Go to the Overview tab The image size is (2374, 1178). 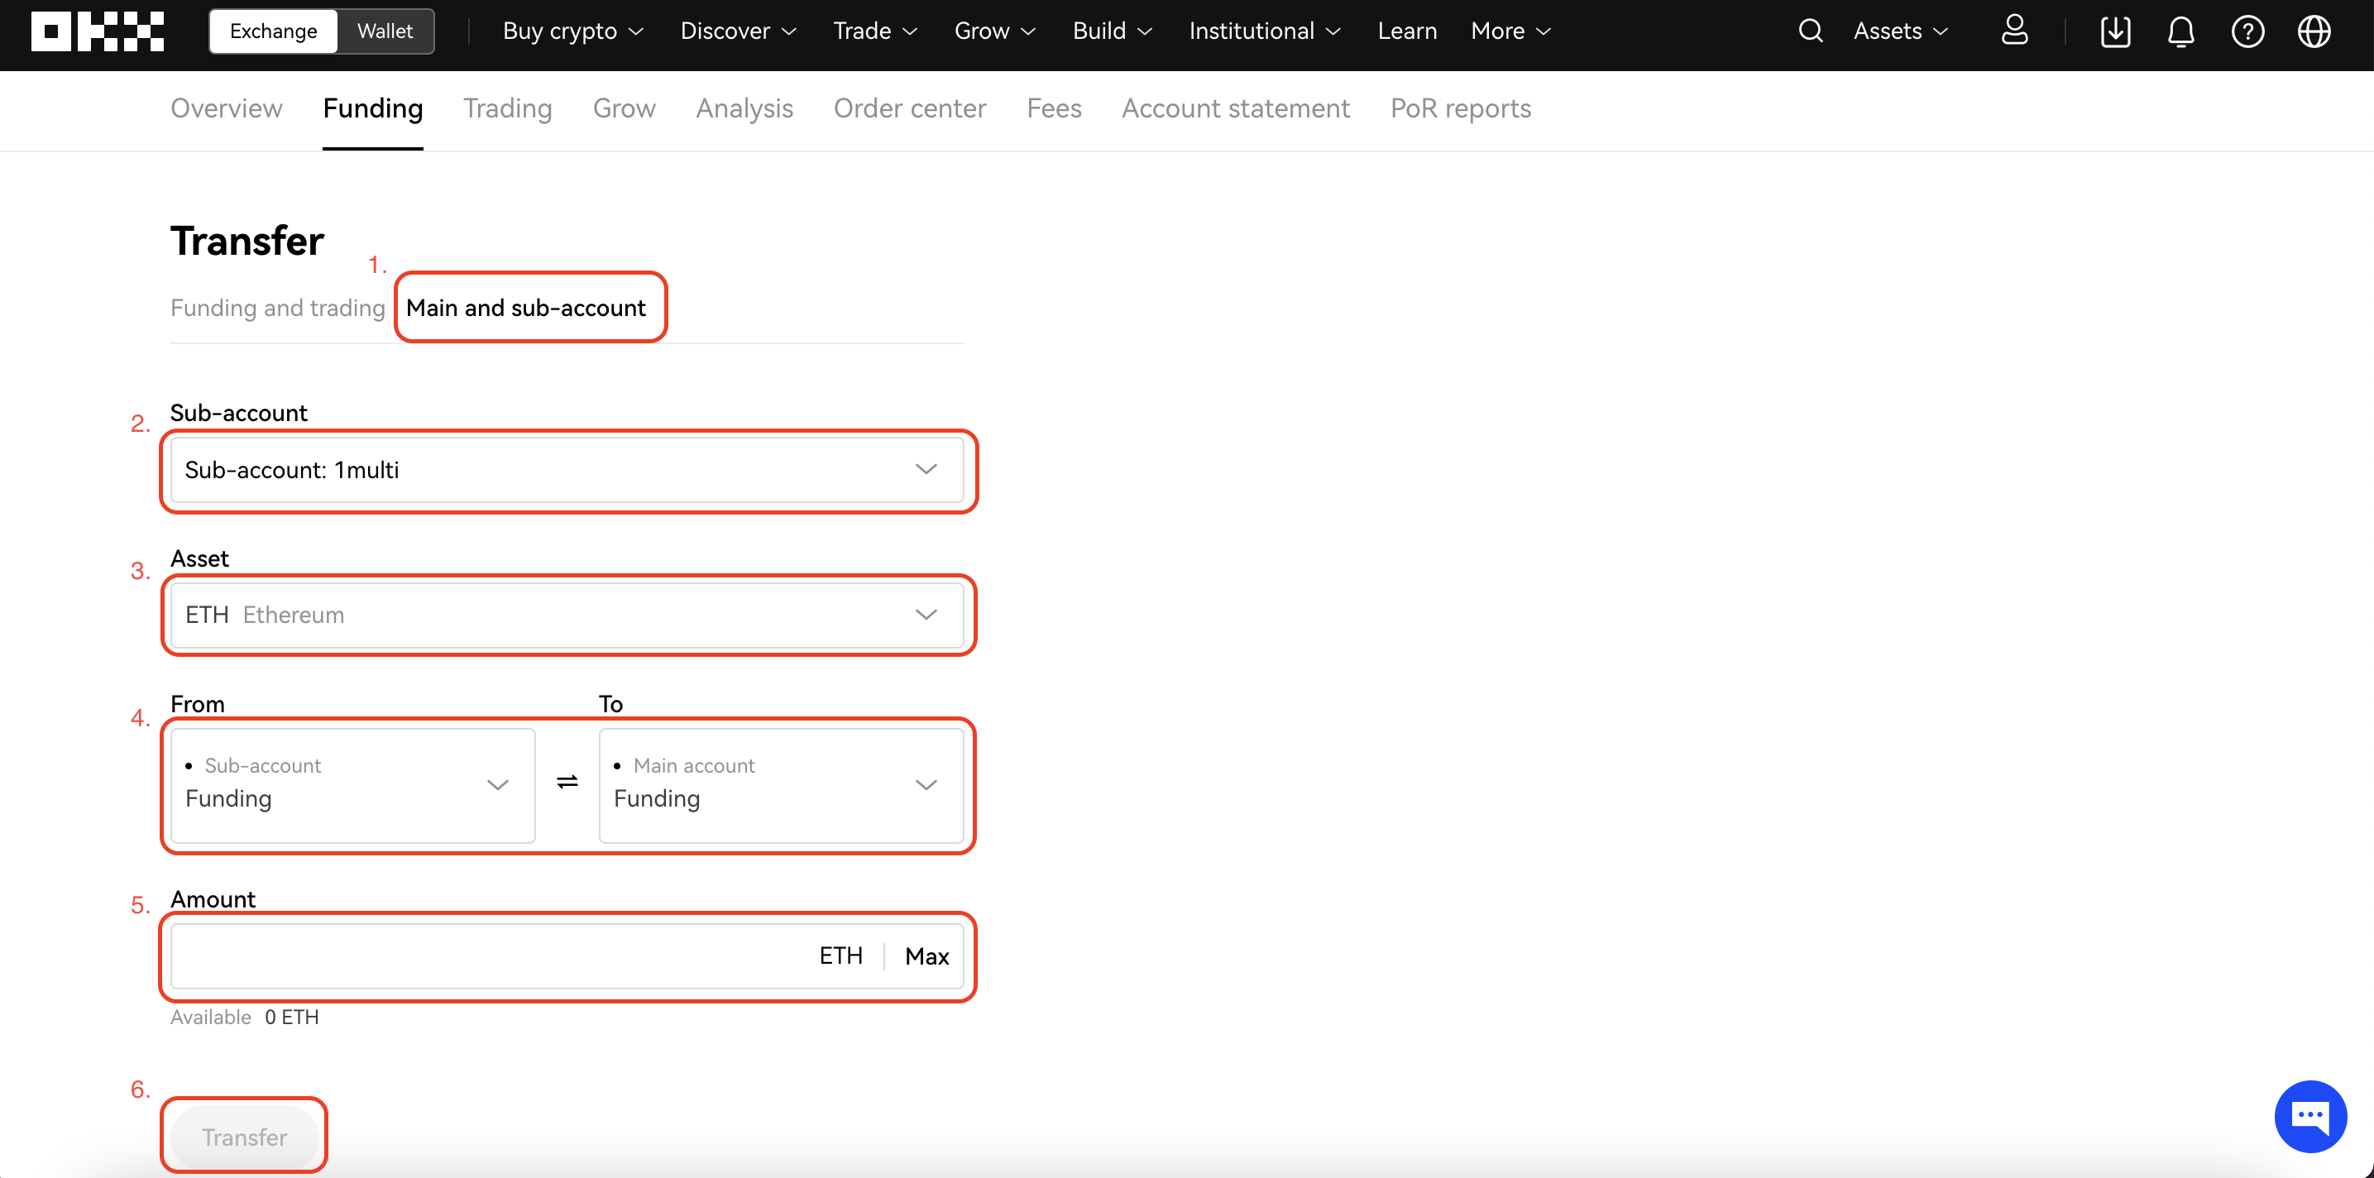point(226,108)
